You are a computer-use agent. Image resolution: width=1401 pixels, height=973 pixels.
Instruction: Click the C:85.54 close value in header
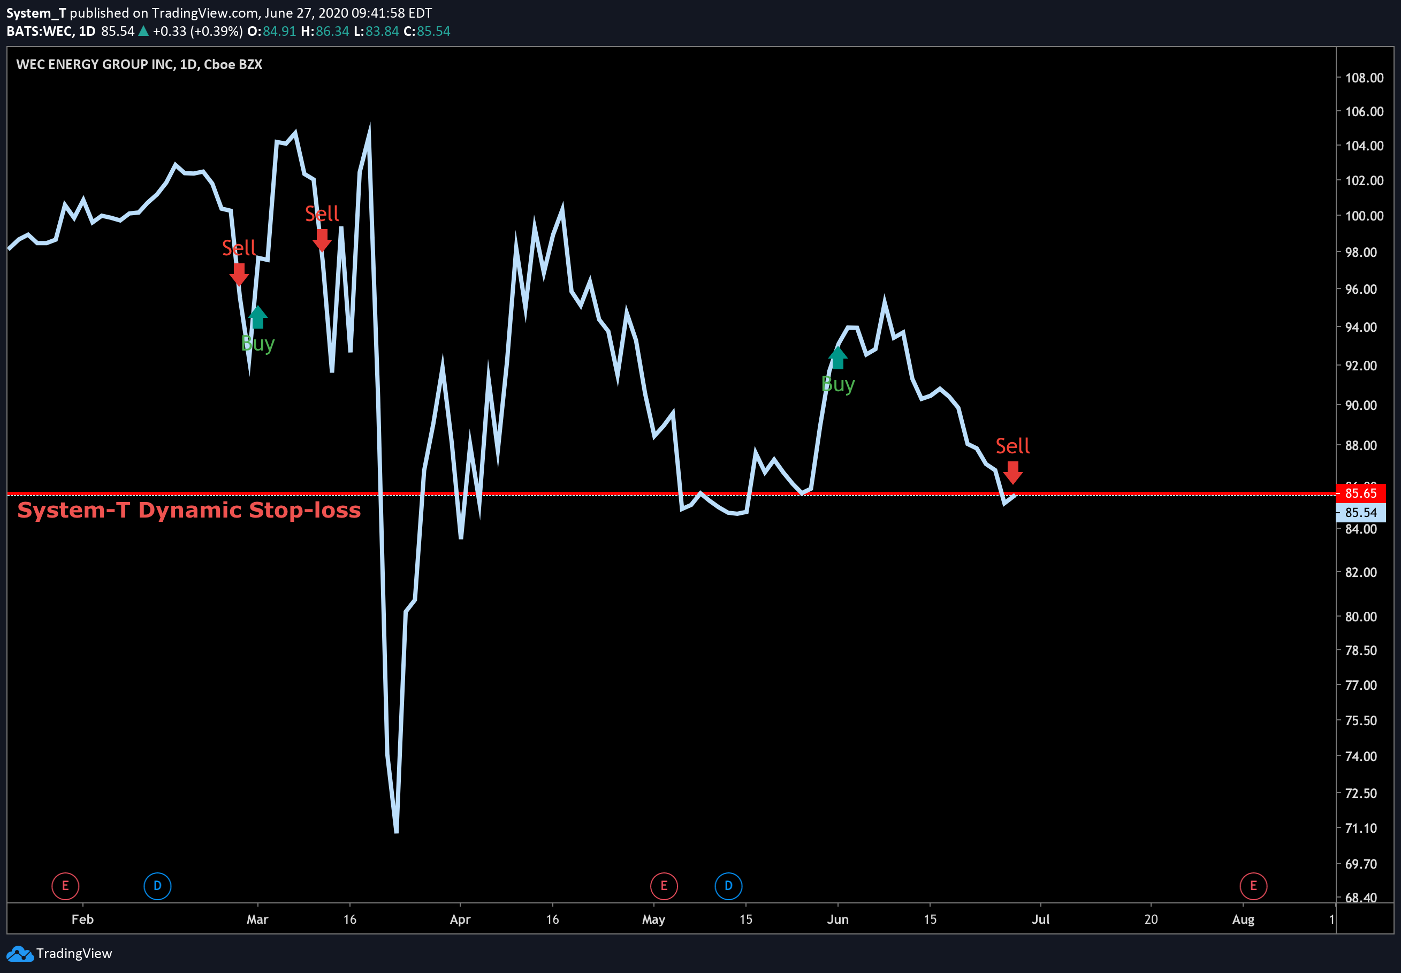pos(427,31)
